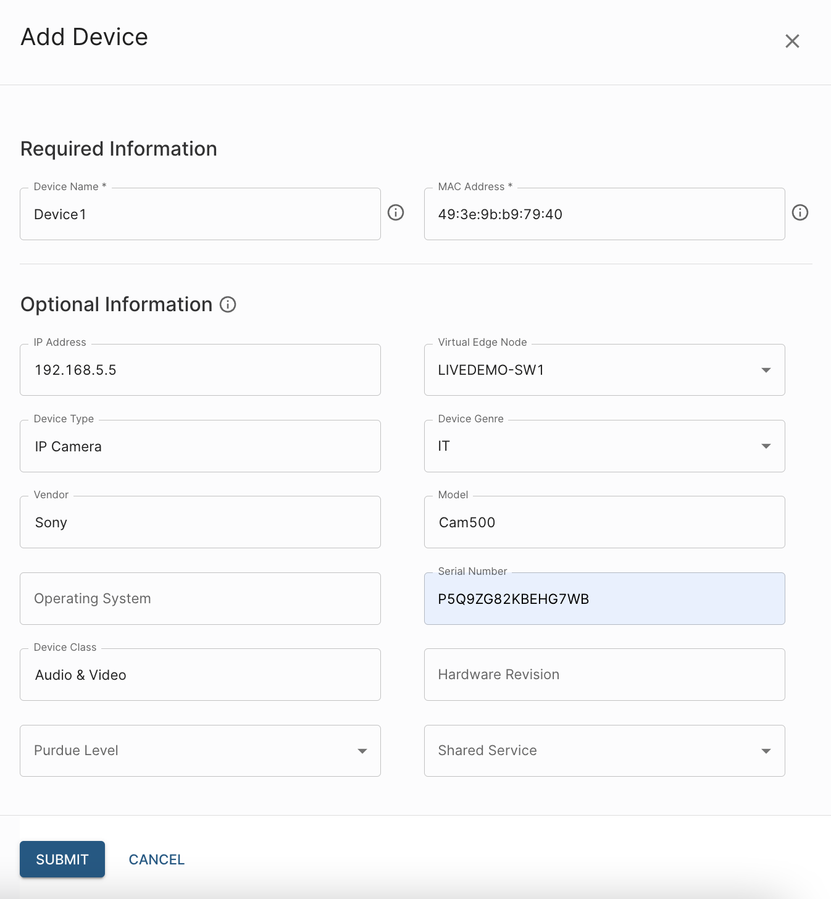
Task: Click the Vendor field containing Sony
Action: (x=200, y=522)
